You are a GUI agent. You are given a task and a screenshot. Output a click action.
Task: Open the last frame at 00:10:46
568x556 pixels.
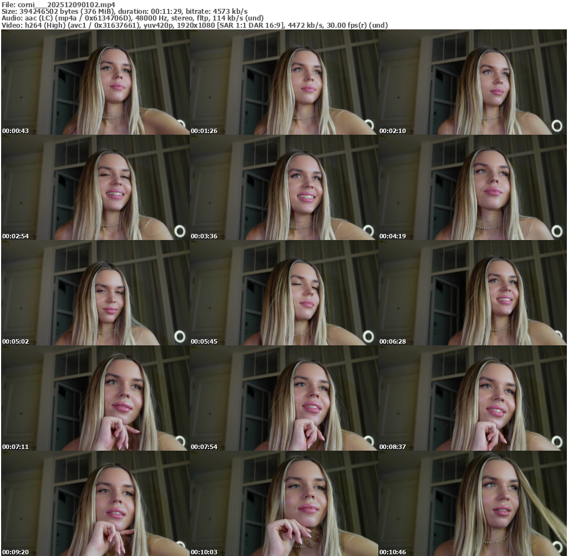472,503
